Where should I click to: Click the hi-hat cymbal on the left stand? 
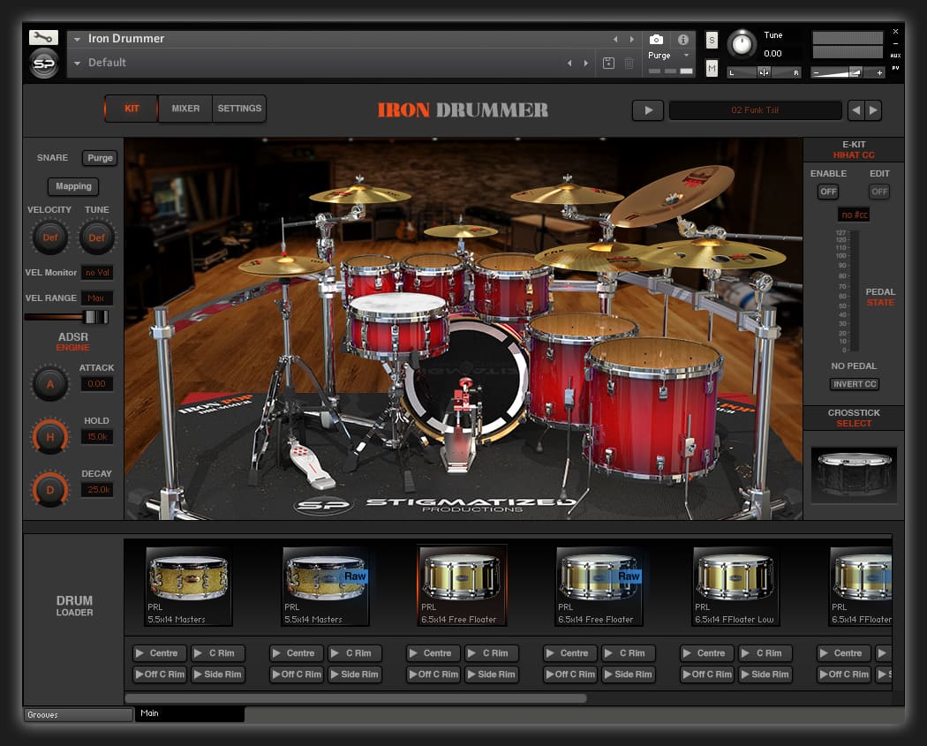click(x=283, y=265)
